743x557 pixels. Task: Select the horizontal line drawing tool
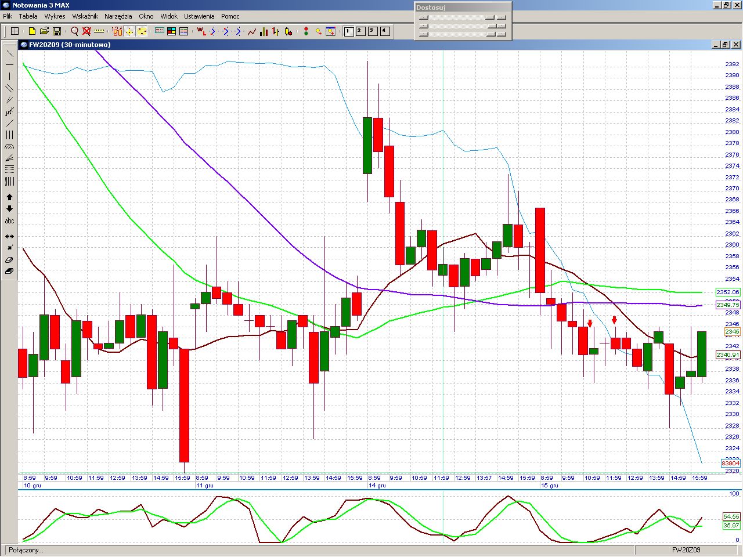point(9,64)
